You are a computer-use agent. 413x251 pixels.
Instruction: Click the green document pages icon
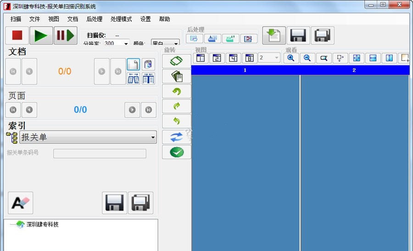click(177, 76)
